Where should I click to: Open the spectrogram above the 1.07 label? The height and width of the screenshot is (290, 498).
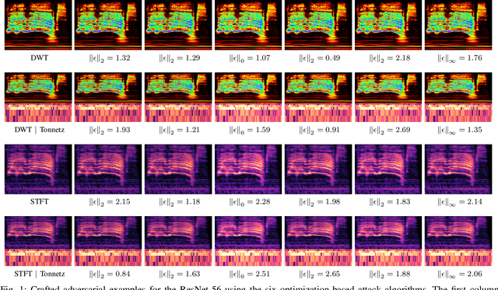248,25
